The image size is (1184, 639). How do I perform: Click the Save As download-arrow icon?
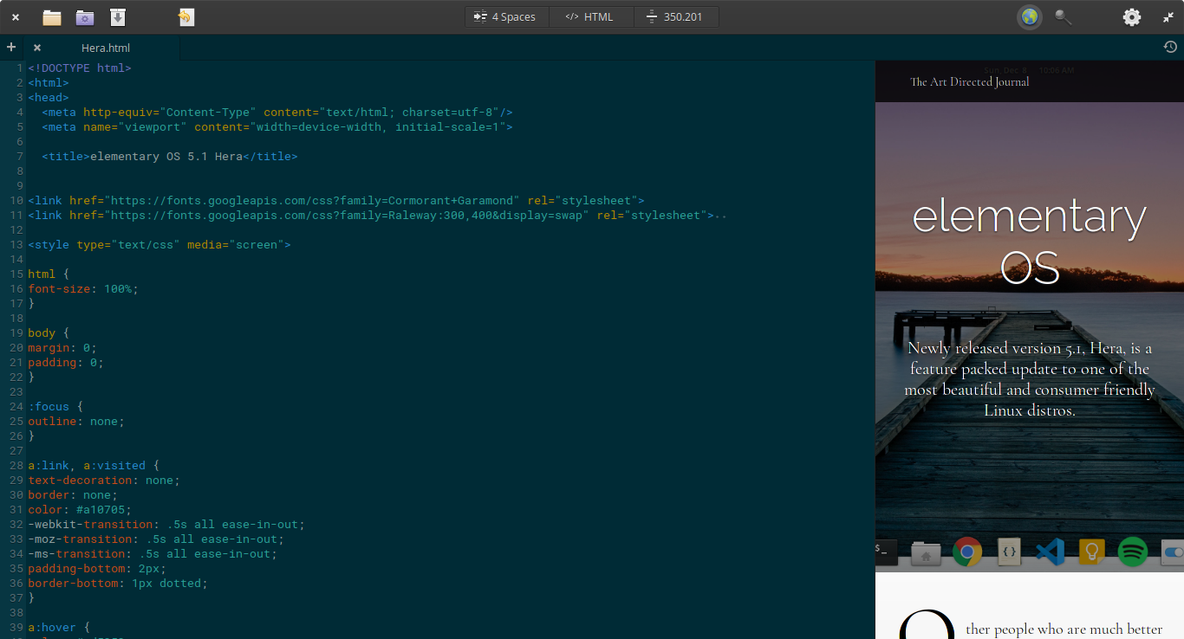(118, 16)
